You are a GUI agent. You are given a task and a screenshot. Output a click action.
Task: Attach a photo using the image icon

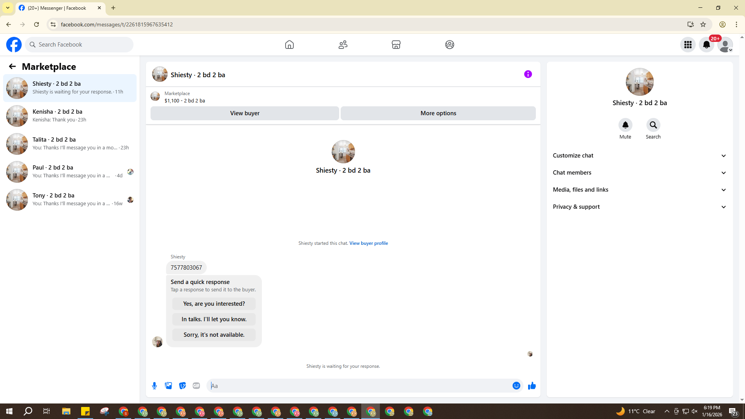click(x=168, y=386)
